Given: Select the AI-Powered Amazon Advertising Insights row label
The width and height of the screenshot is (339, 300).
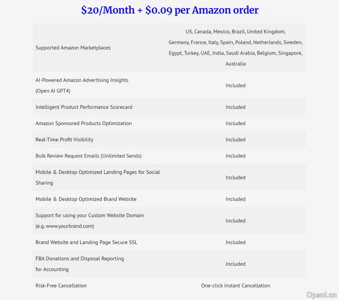Looking at the screenshot, I should pos(82,80).
